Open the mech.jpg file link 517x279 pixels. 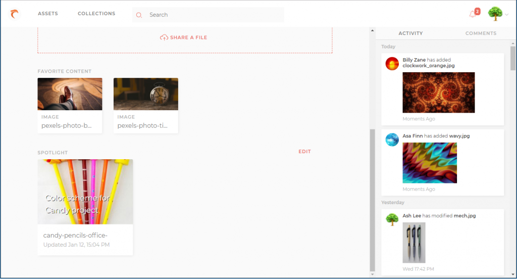[x=464, y=216]
